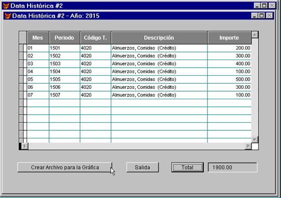Click Código T. cell 4020 in the month 04 row
Screen dimensions: 281x198
coord(95,72)
